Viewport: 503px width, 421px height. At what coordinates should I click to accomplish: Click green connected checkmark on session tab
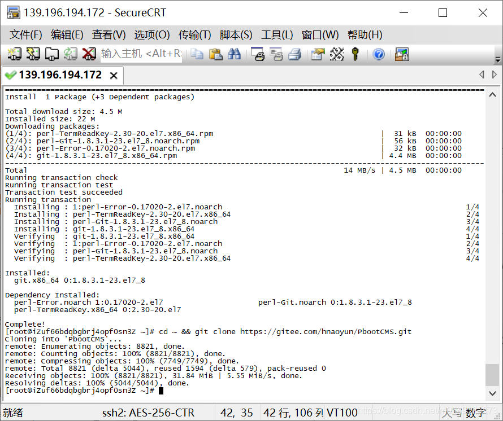11,75
